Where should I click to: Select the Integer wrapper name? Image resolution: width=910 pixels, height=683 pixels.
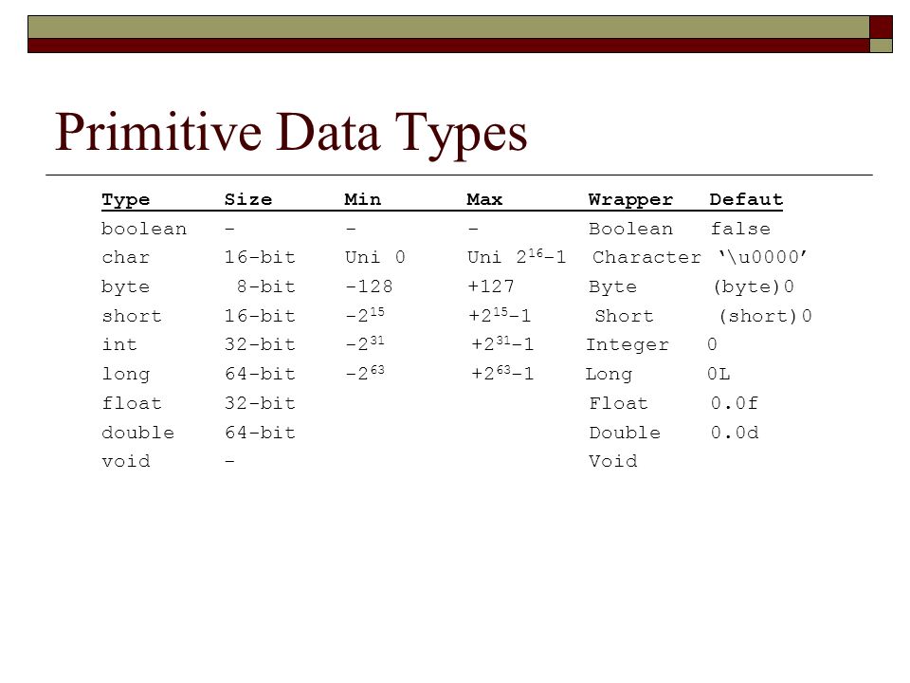[628, 345]
